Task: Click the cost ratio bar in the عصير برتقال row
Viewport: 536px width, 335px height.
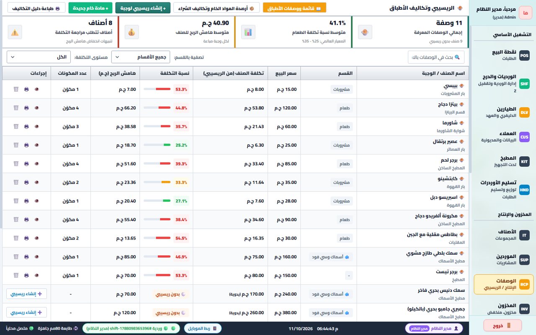Action: tap(157, 145)
